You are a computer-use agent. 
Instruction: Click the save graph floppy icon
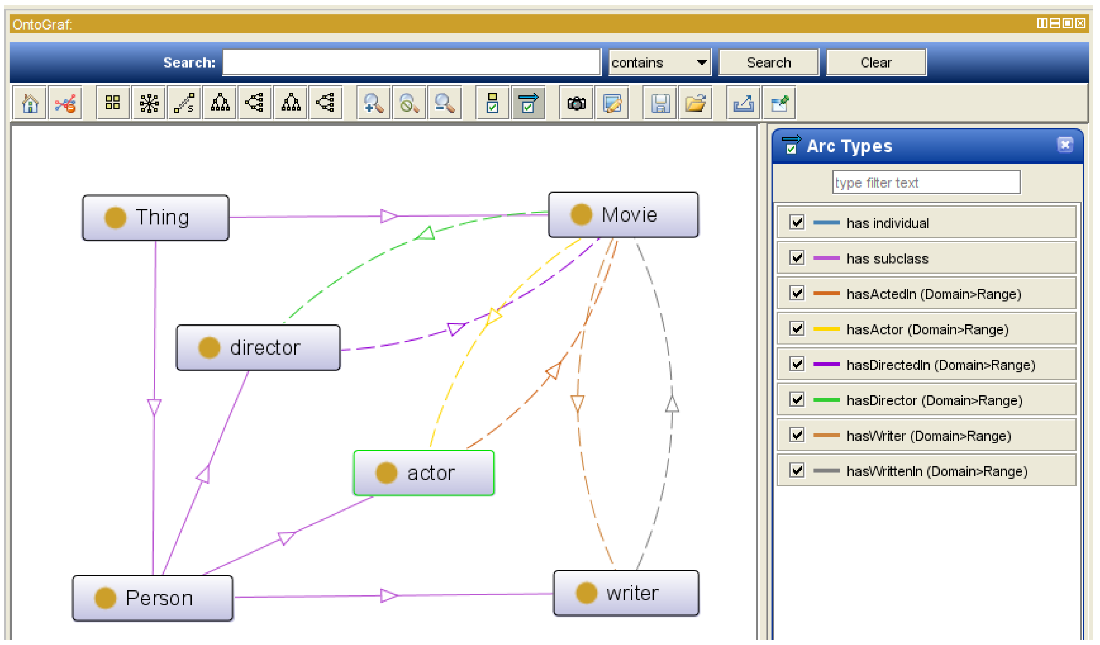(x=660, y=103)
